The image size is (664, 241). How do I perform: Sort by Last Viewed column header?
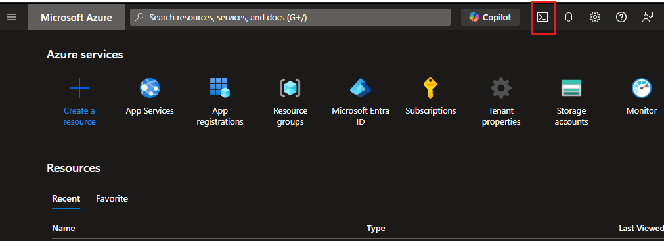tap(641, 229)
